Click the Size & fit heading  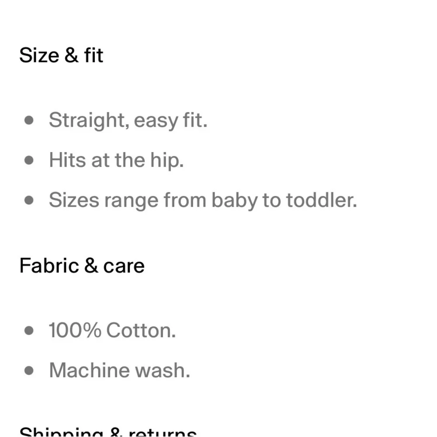click(61, 55)
